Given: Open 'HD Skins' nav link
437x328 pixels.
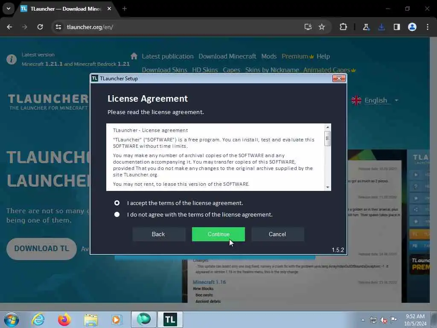Looking at the screenshot, I should pyautogui.click(x=205, y=70).
